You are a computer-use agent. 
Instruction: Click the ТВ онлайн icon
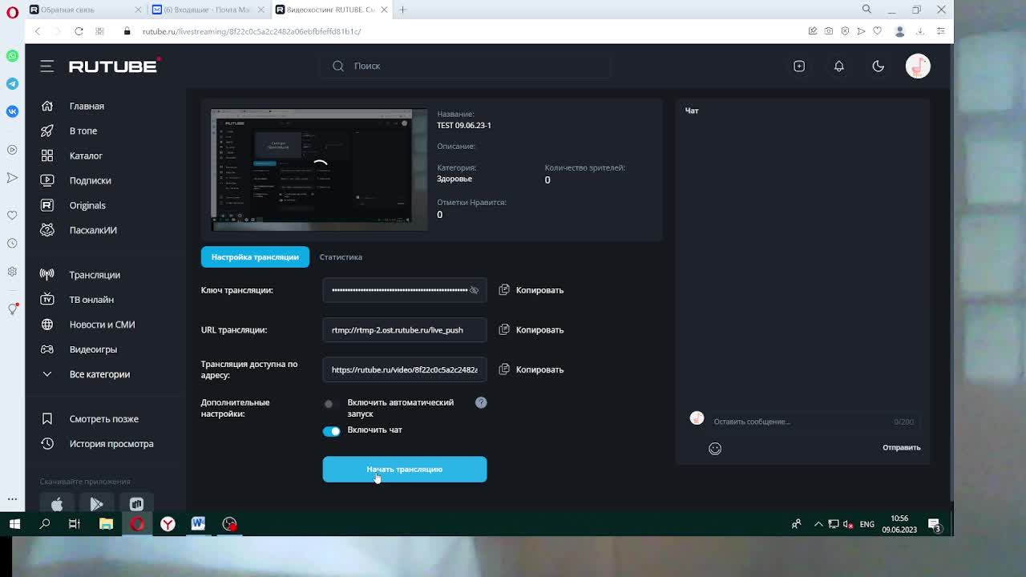(x=47, y=300)
